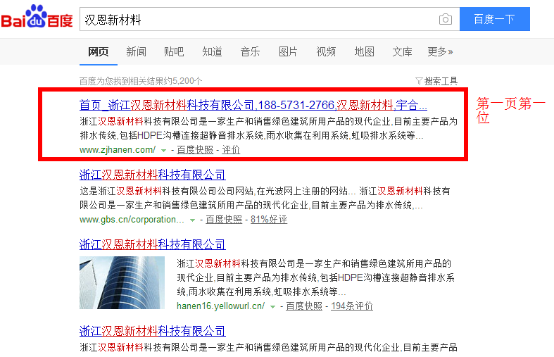This screenshot has height=357, width=554.
Task: Select the 网页 tab
Action: (99, 51)
